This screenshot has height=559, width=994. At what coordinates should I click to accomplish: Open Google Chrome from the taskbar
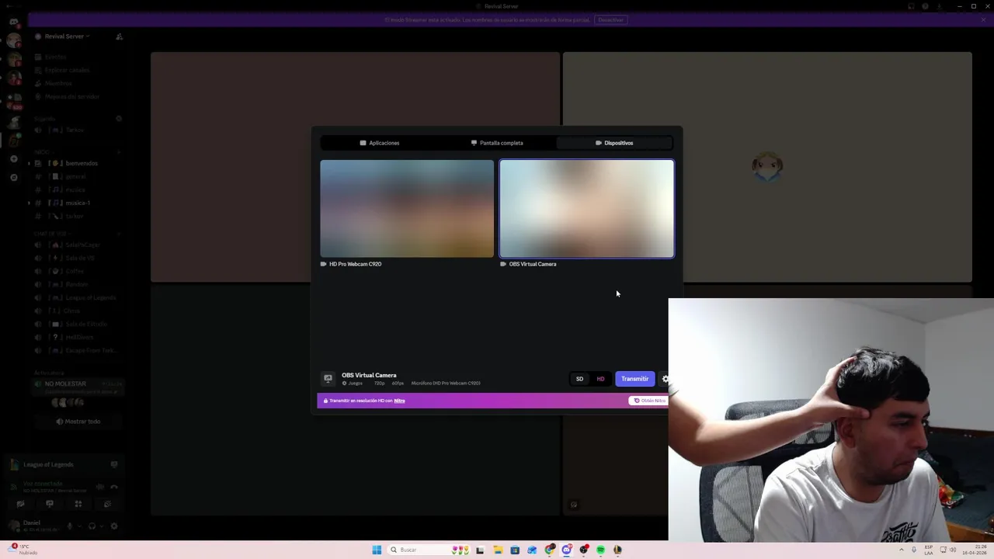pyautogui.click(x=550, y=550)
